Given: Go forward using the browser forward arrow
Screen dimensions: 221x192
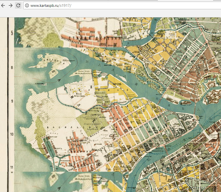Looking at the screenshot, I should [x=11, y=5].
